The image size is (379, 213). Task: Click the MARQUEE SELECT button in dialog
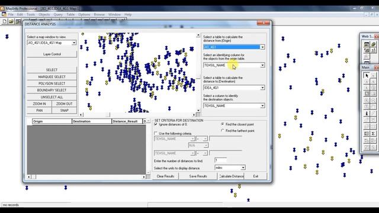click(52, 77)
